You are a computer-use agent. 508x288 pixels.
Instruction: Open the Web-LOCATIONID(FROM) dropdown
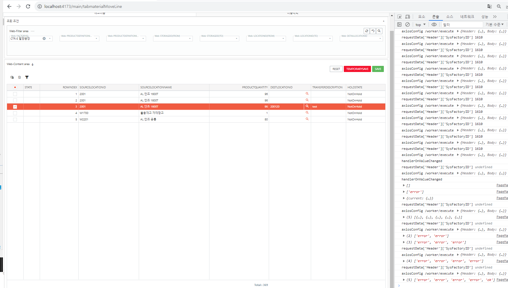click(x=283, y=38)
